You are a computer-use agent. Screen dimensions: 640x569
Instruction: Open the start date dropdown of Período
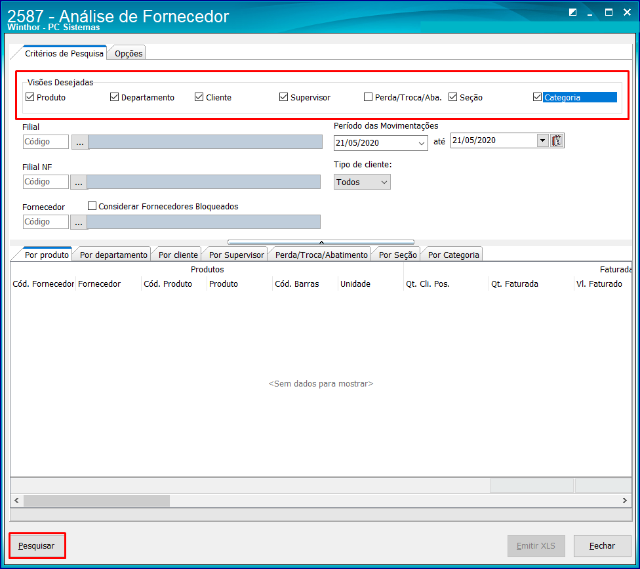point(421,143)
